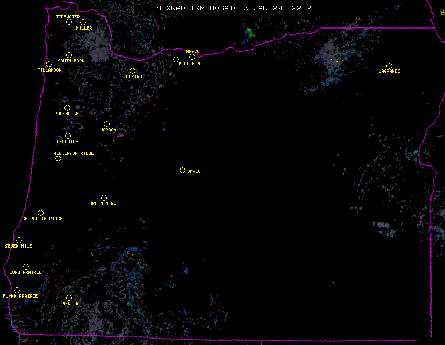Select the Green Mtn. station marker

pos(104,198)
